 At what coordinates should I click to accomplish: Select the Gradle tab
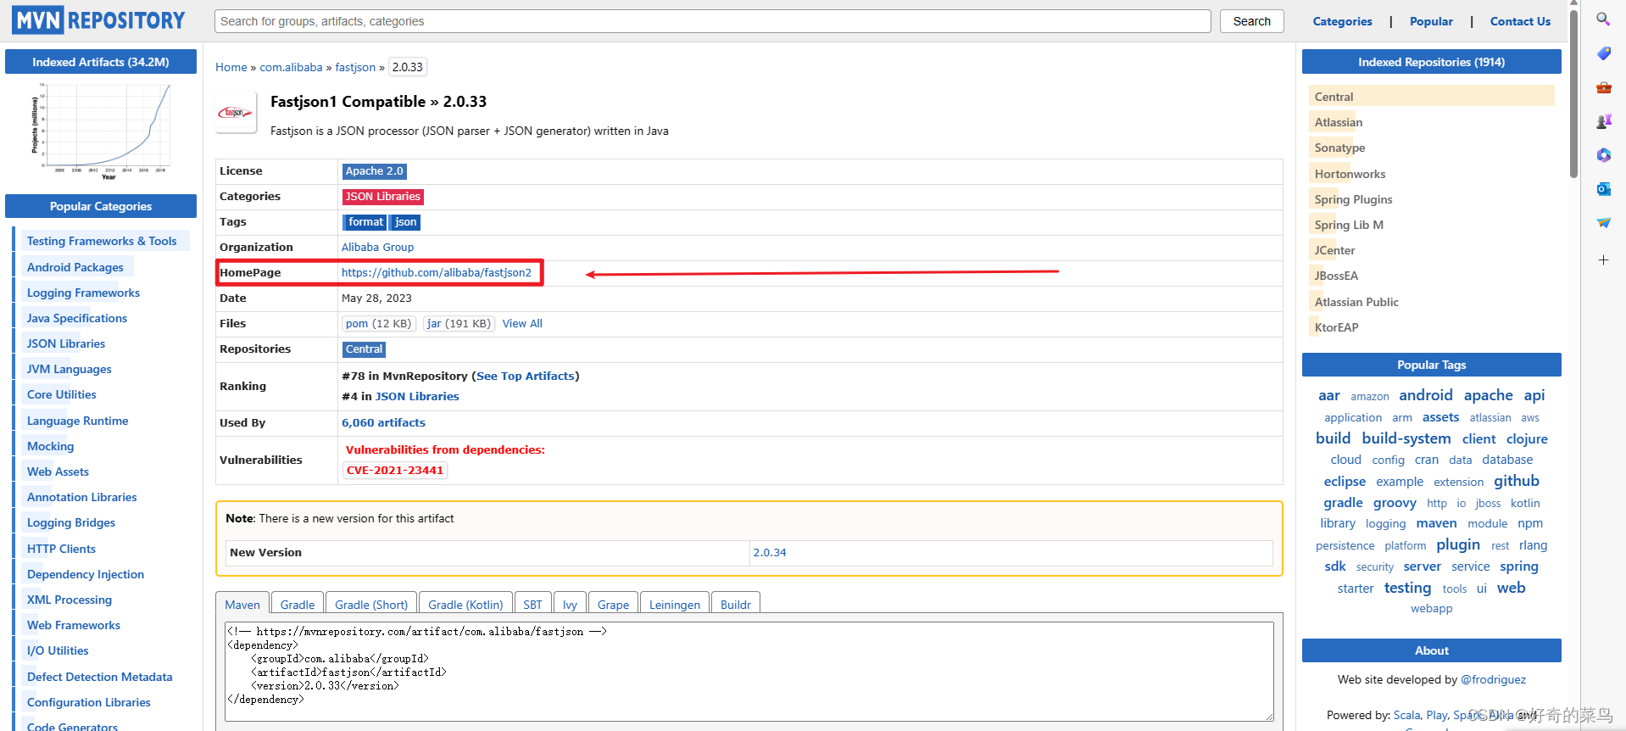(298, 603)
